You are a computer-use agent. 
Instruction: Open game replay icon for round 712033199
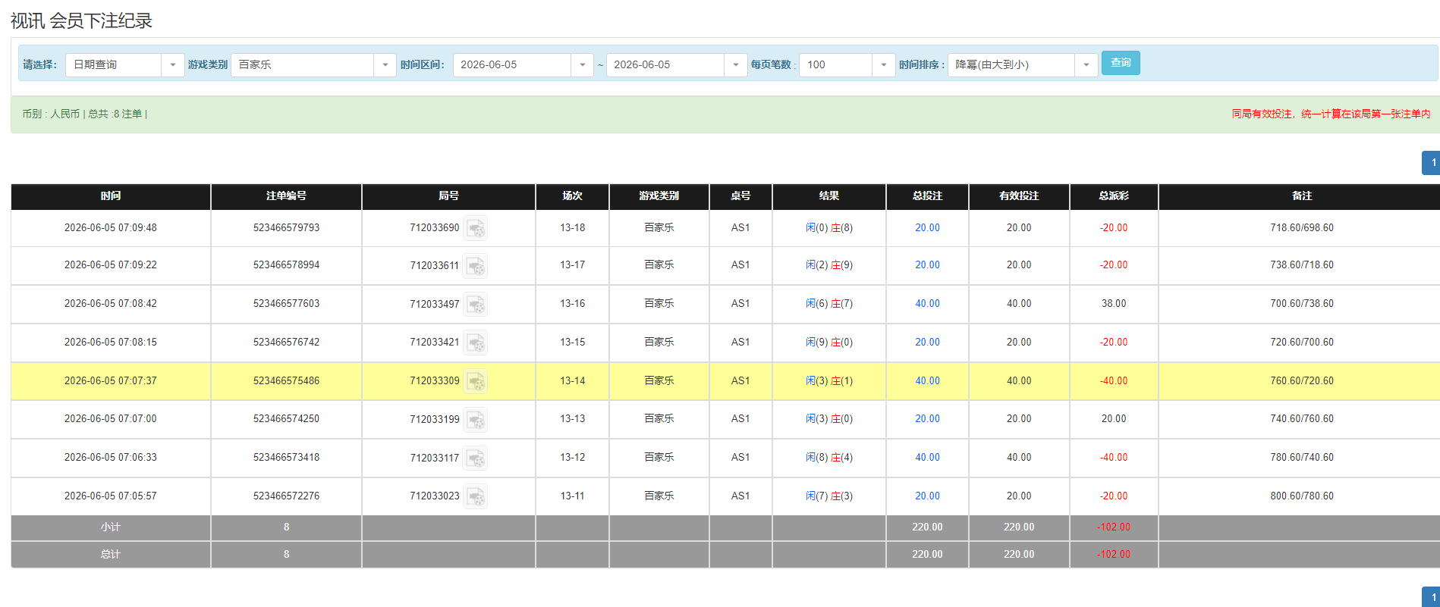(476, 420)
